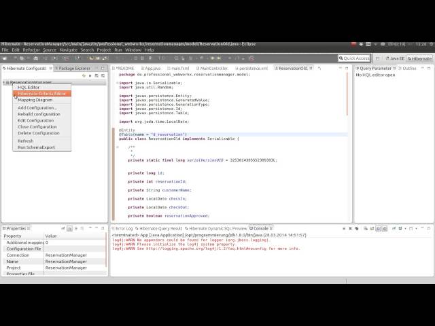
Task: Open the File menu
Action: [5, 50]
